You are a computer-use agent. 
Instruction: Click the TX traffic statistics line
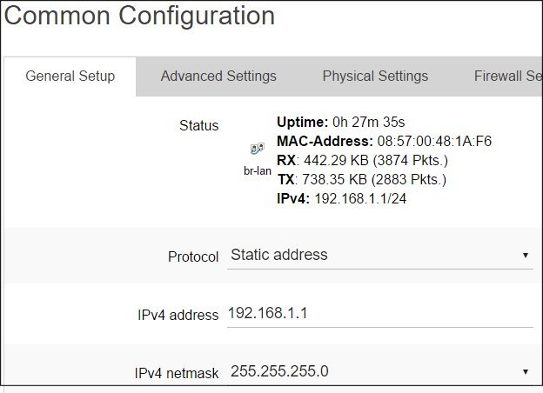362,180
